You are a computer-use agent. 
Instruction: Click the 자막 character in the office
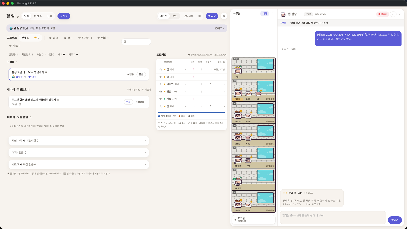[248, 160]
